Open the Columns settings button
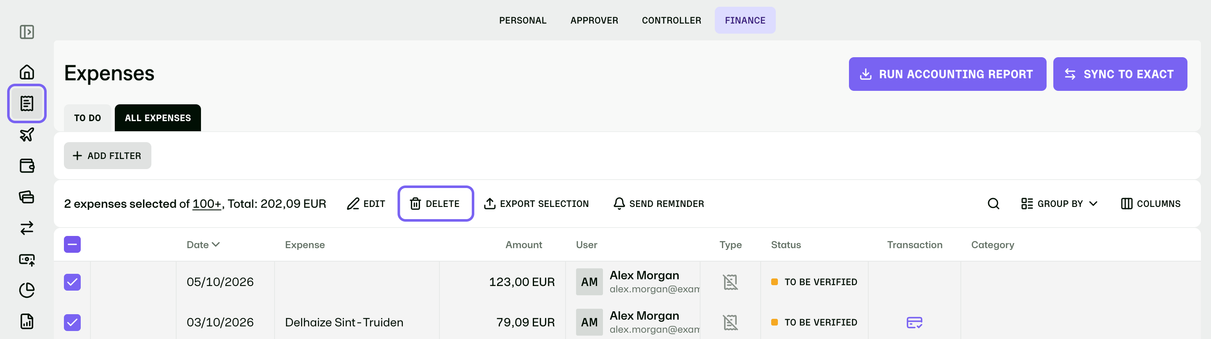 1150,204
